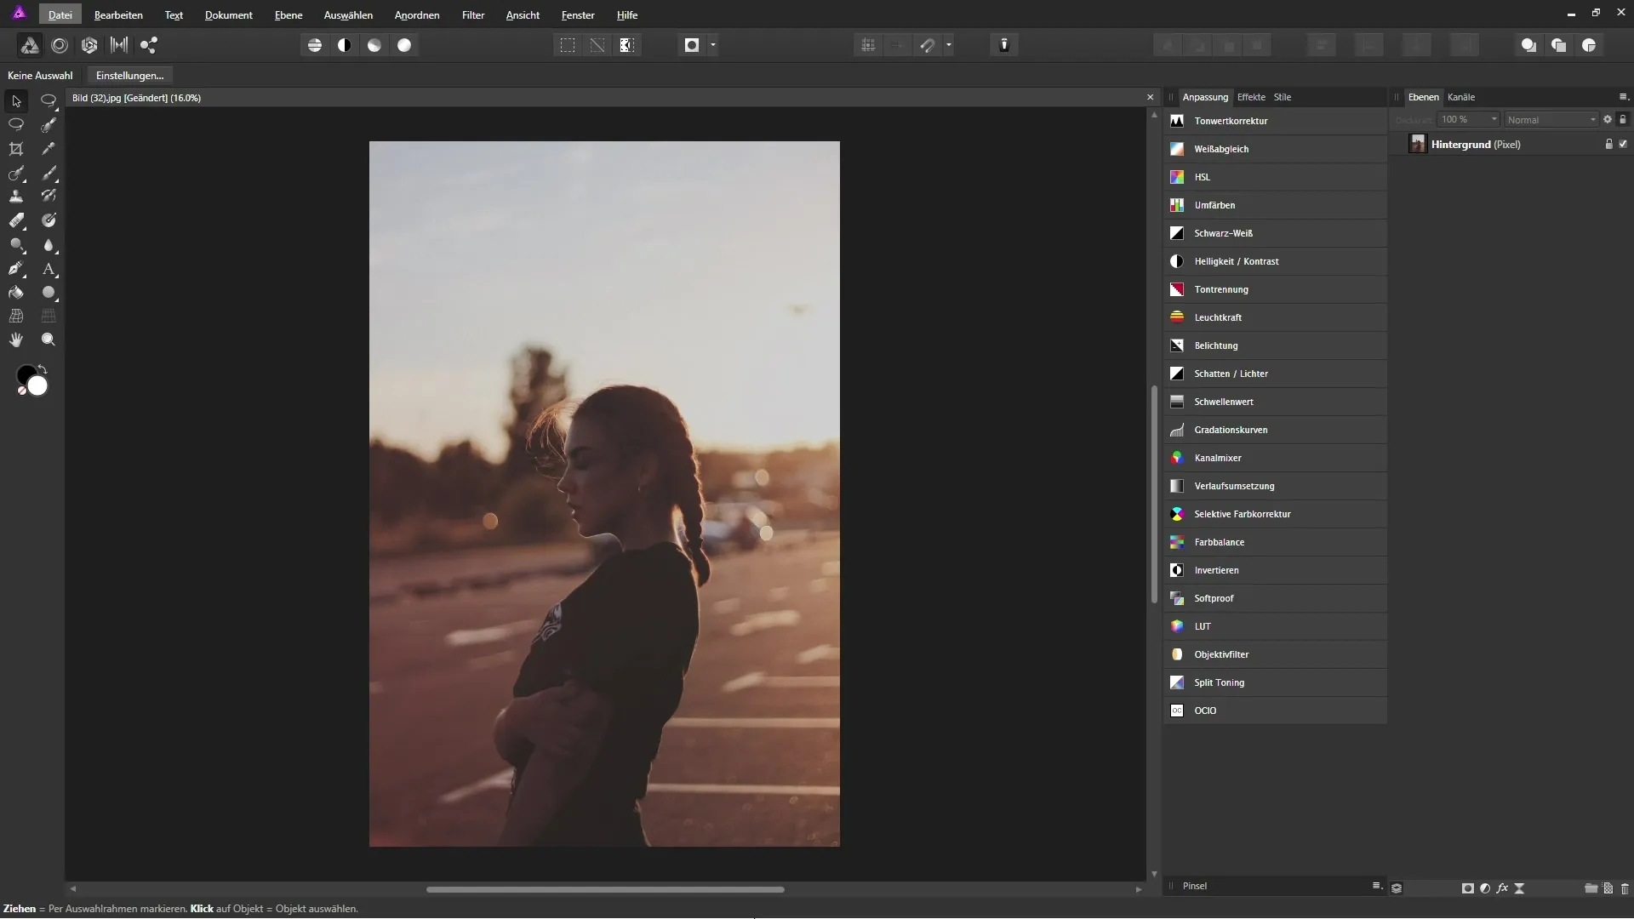
Task: Select the Clone Stamp tool
Action: click(16, 197)
